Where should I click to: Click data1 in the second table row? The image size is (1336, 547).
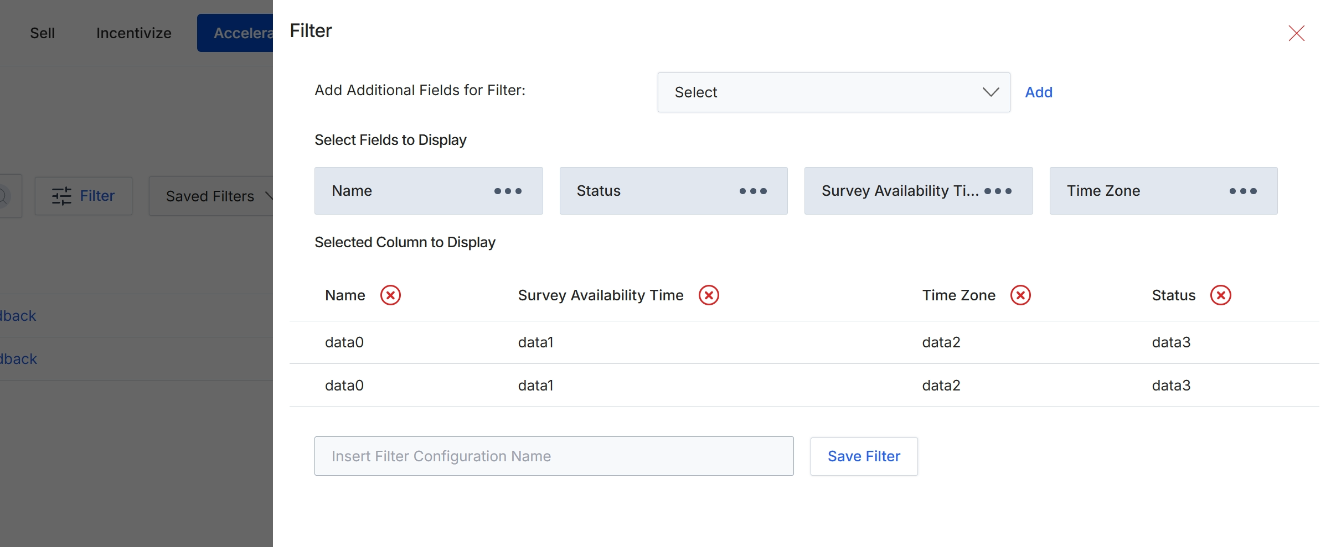[535, 385]
